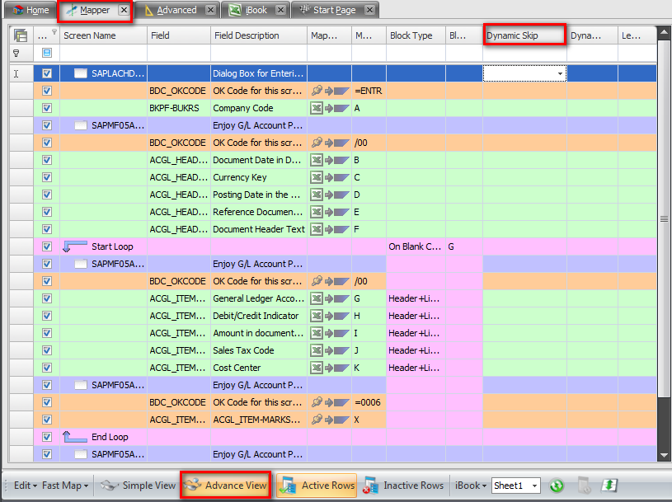Expand the Sheet1 sheet selector dropdown
This screenshot has height=502, width=672.
pos(534,486)
